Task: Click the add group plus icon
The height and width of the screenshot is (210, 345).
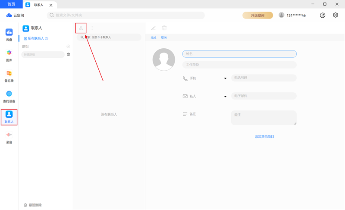Action: (68, 47)
